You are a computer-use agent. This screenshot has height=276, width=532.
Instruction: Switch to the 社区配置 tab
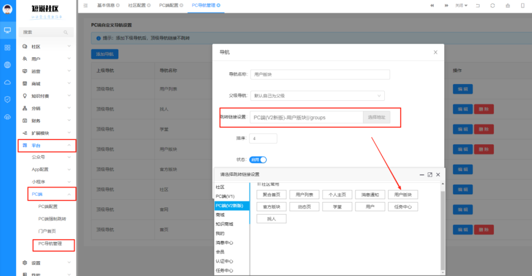click(137, 5)
